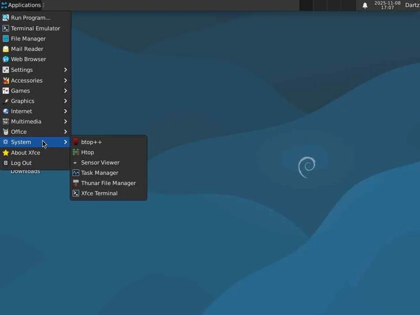
Task: Click the System submenu arrow
Action: point(65,142)
